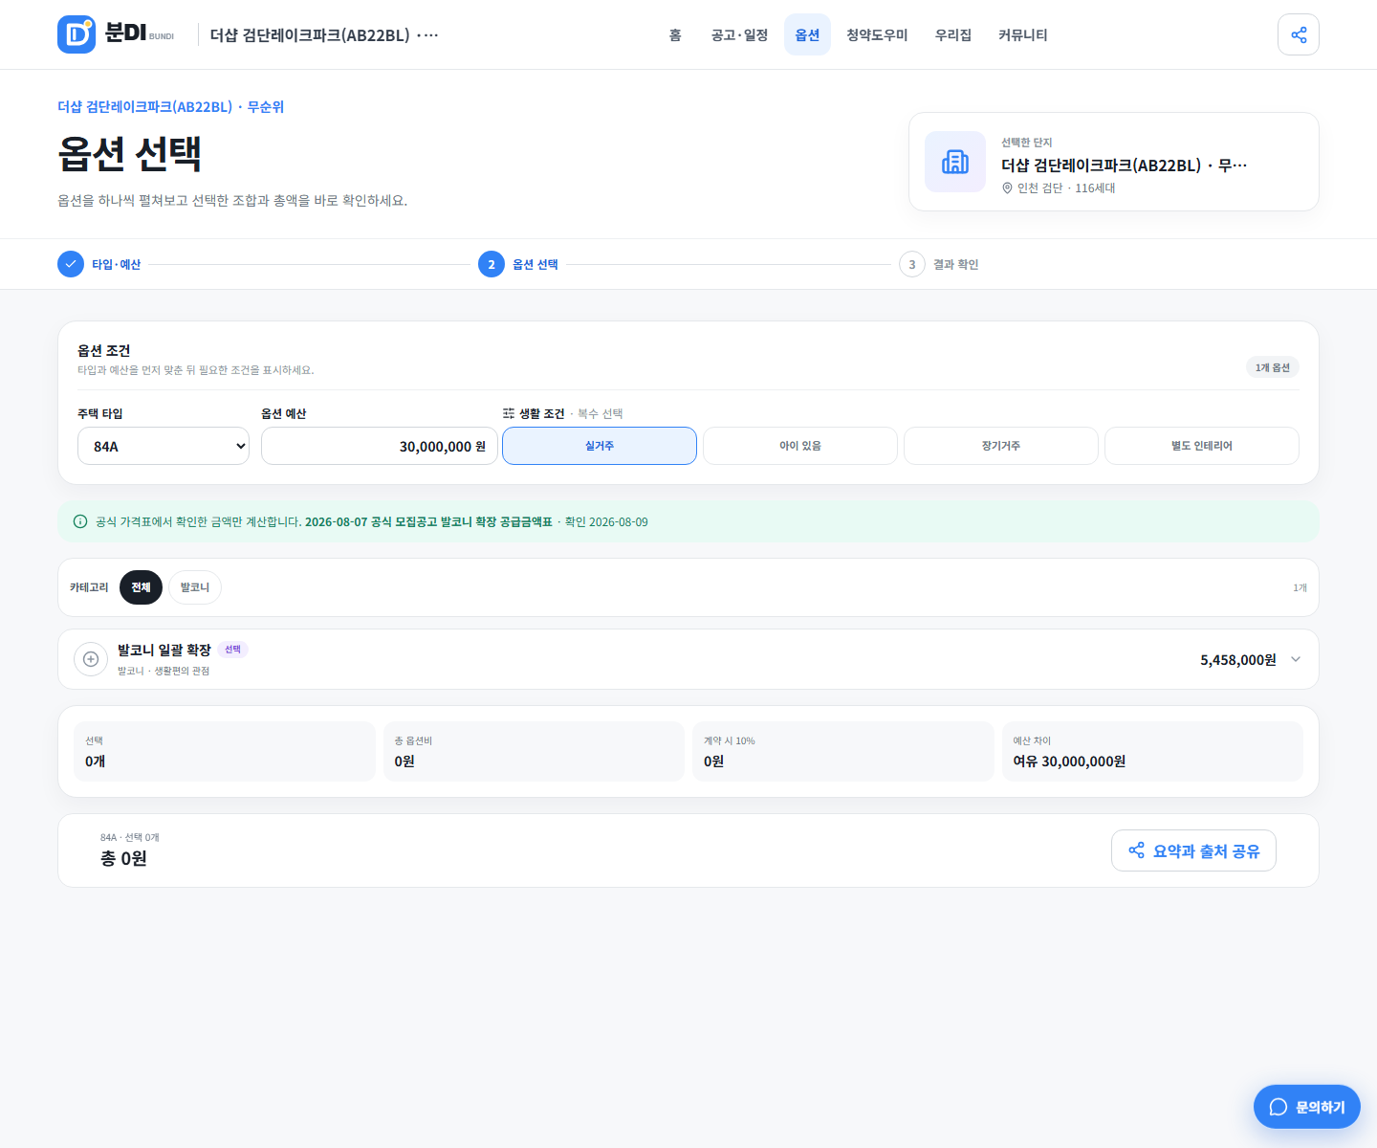This screenshot has height=1148, width=1377.
Task: Toggle the 장기거주 living condition
Action: coord(1001,446)
